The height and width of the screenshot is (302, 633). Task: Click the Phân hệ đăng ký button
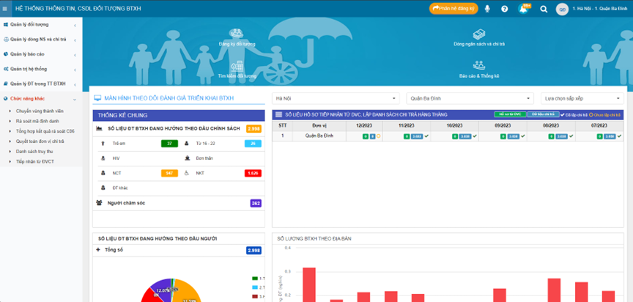coord(454,9)
